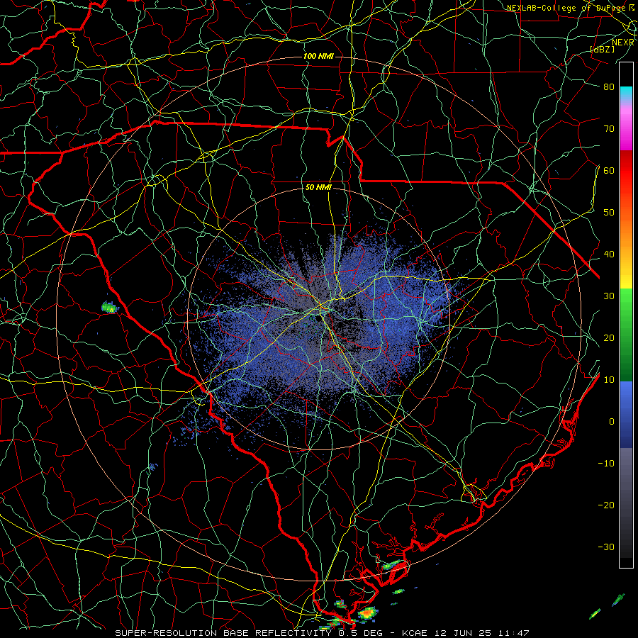Click the -30 value on dBZ scale
The width and height of the screenshot is (638, 638).
(x=606, y=547)
